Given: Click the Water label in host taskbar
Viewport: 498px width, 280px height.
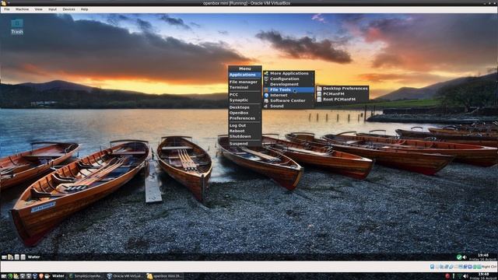Looking at the screenshot, I should [58, 276].
